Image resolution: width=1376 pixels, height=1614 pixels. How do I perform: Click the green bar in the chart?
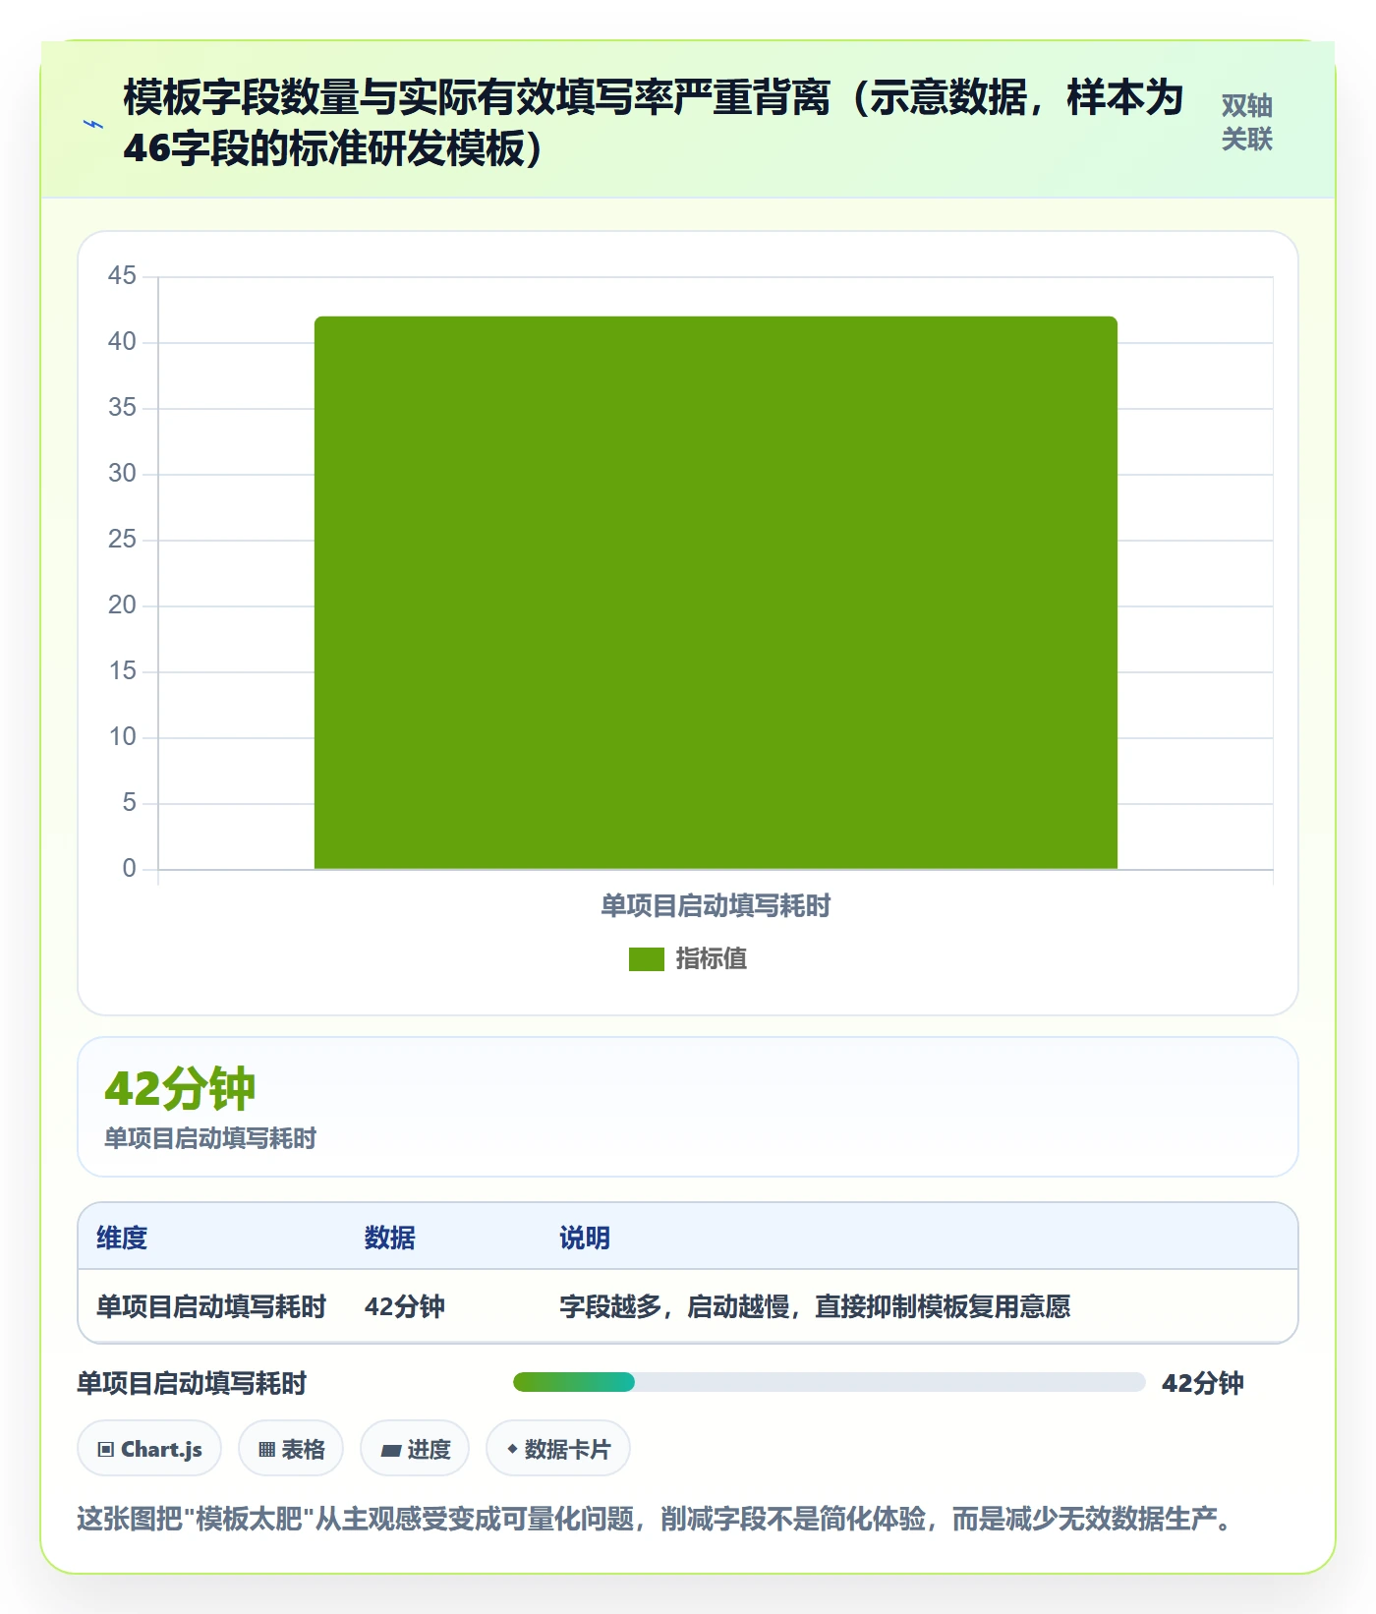716,593
